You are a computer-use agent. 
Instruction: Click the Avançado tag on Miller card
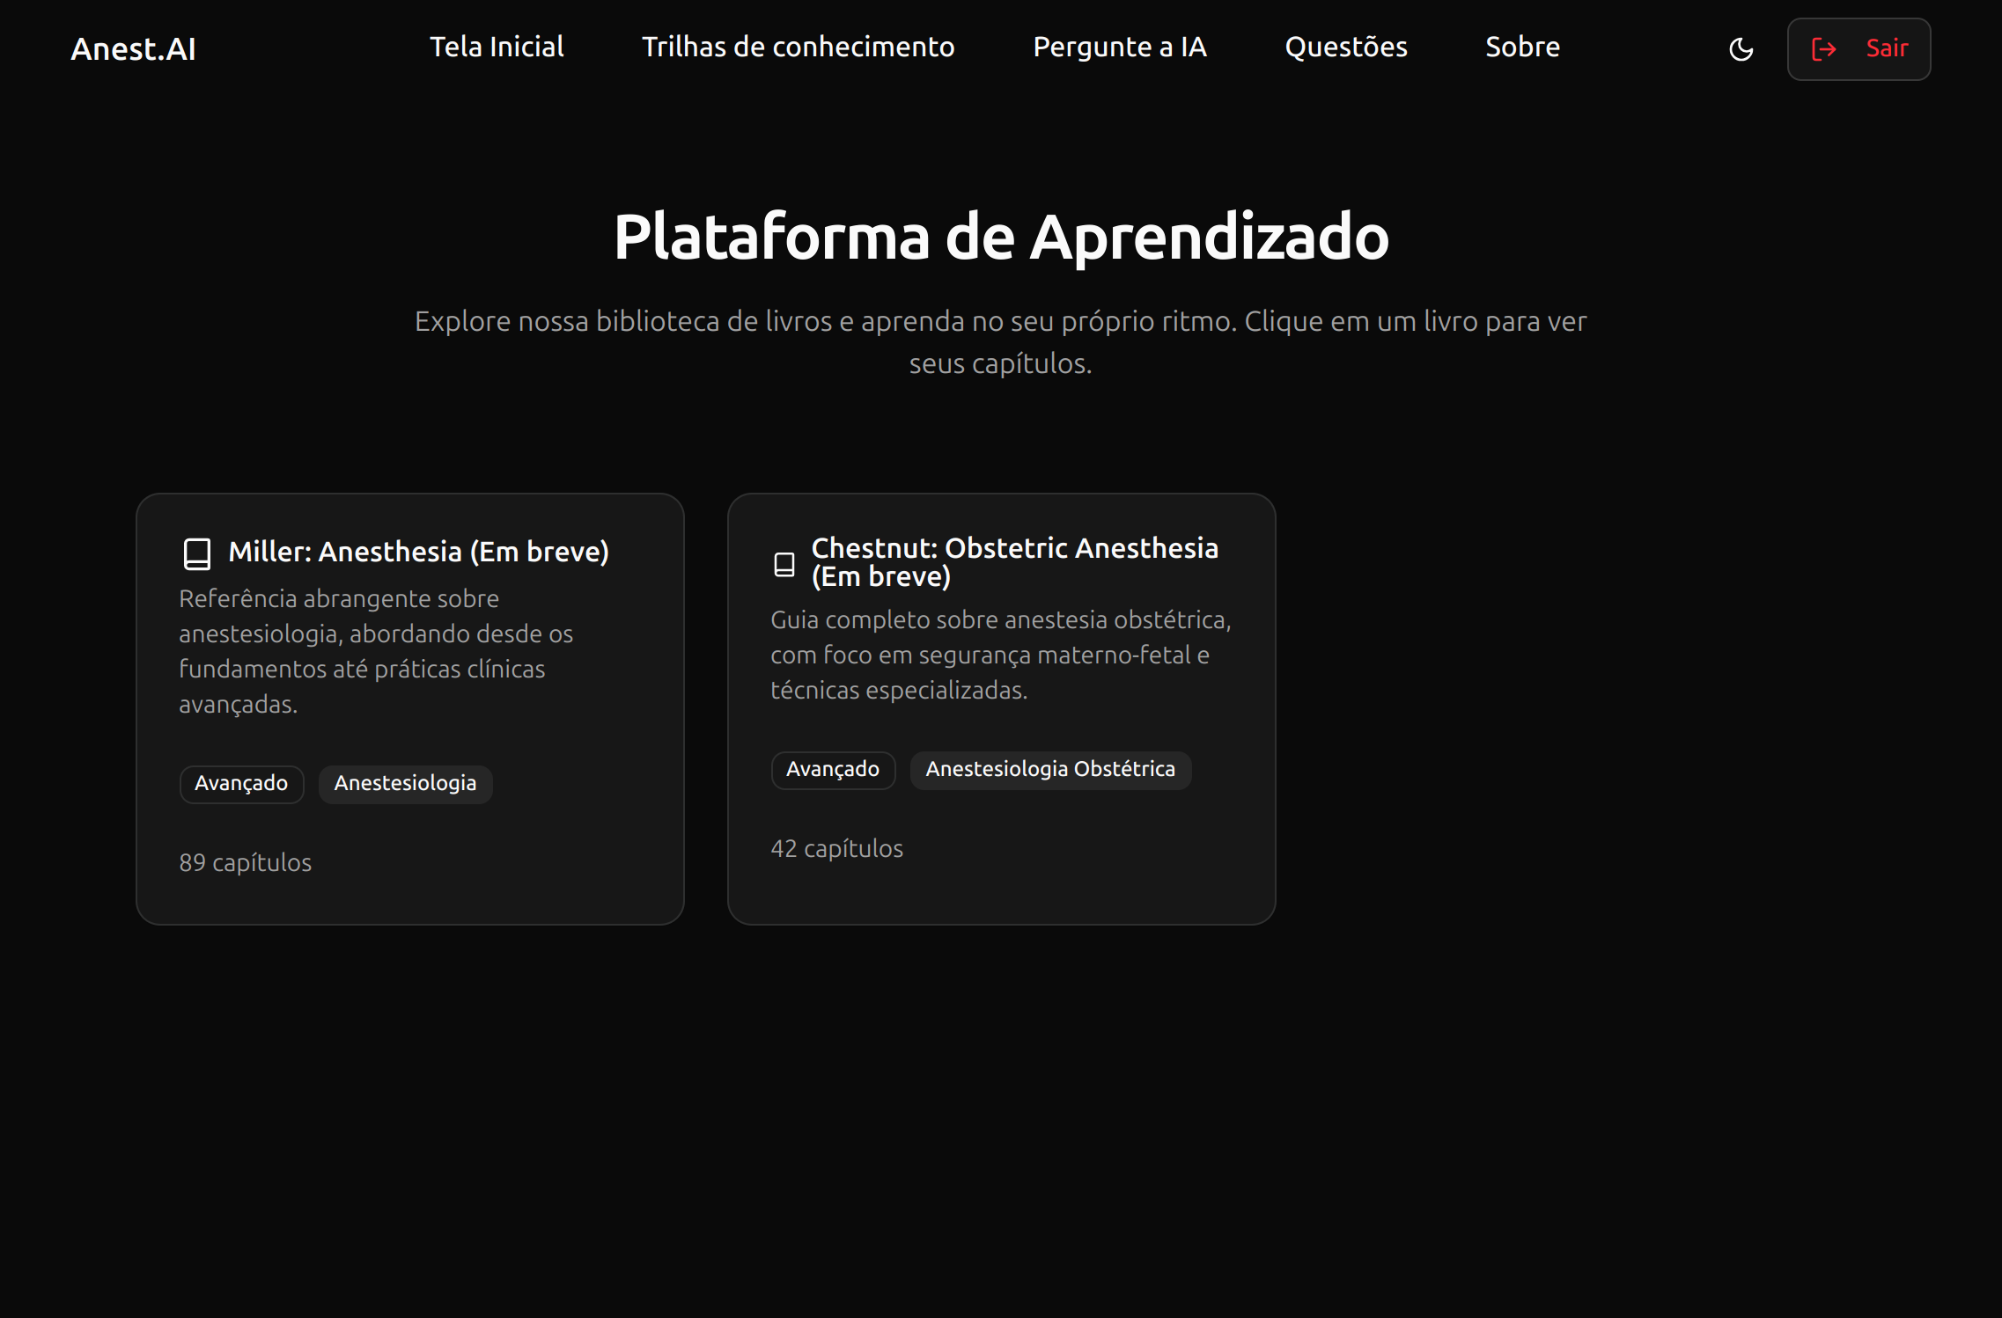pyautogui.click(x=241, y=783)
